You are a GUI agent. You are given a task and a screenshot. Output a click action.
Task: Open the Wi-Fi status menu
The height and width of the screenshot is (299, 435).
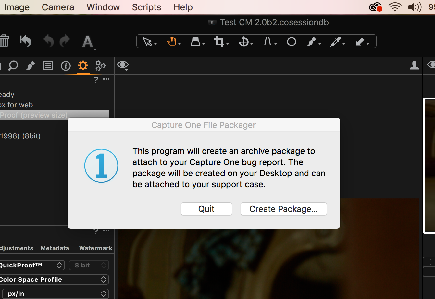pyautogui.click(x=395, y=7)
